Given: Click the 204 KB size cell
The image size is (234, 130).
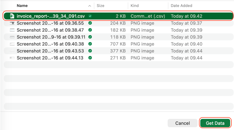Looking at the screenshot, I should click(x=118, y=23).
